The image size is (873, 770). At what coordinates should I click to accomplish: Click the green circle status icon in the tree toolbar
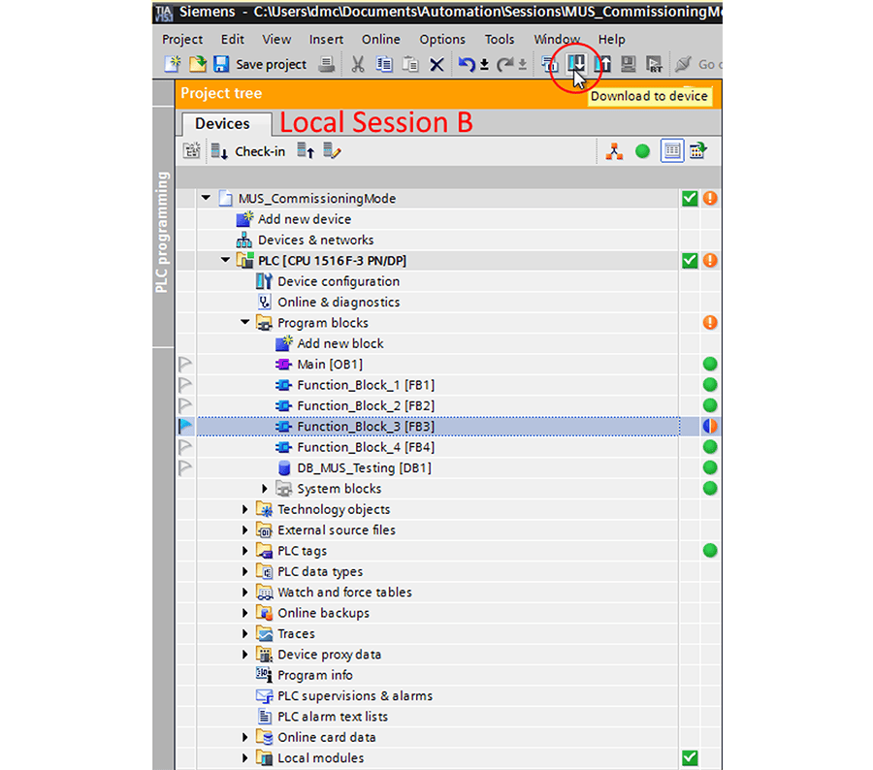point(642,151)
